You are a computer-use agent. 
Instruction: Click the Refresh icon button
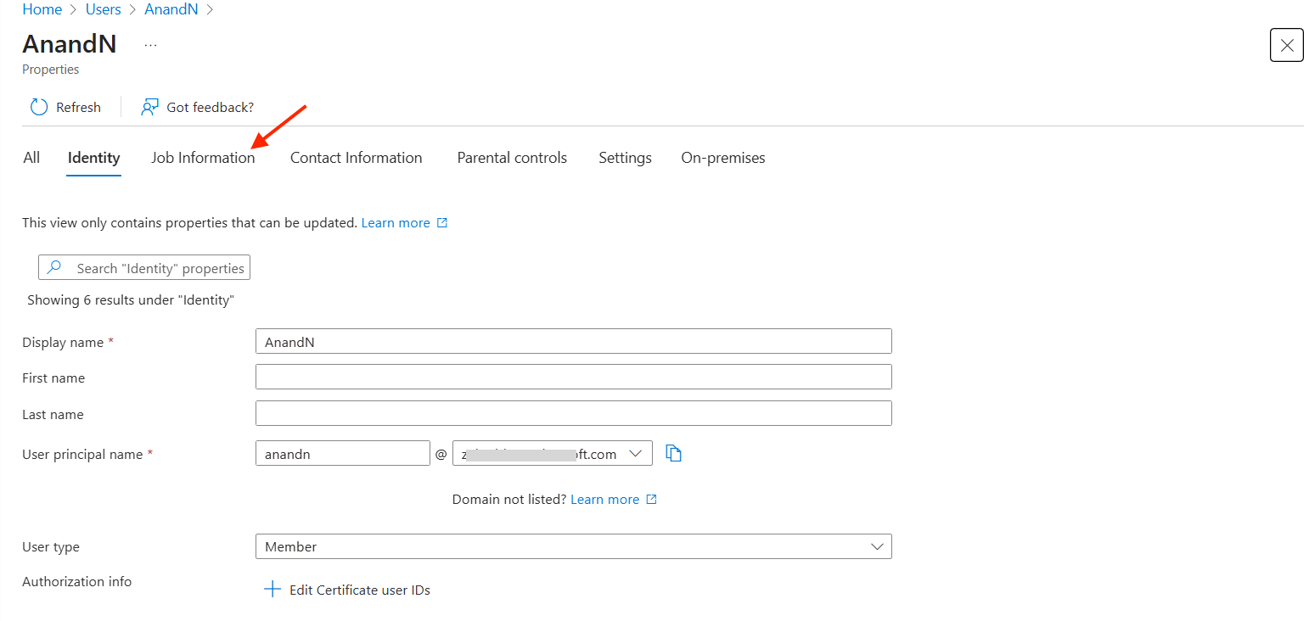[x=39, y=107]
